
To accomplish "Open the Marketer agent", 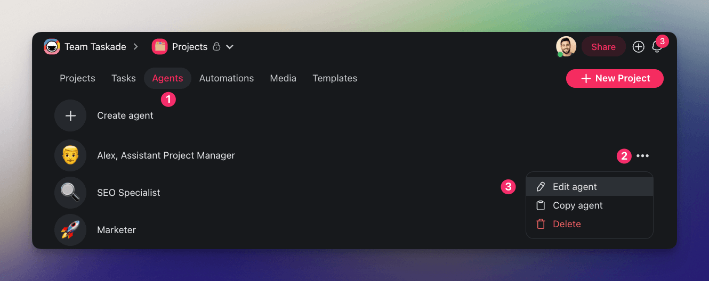I will (x=116, y=230).
